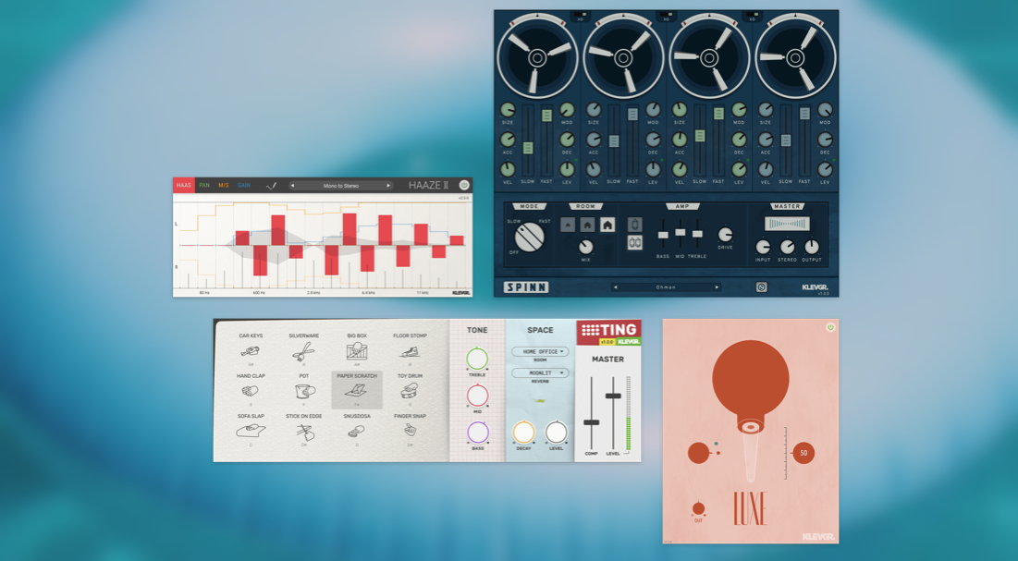The width and height of the screenshot is (1018, 561).
Task: Select the single-speaker amp icon in Spinn
Action: [635, 225]
